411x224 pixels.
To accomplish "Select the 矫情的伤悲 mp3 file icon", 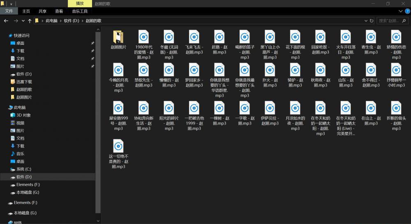I will pyautogui.click(x=396, y=37).
